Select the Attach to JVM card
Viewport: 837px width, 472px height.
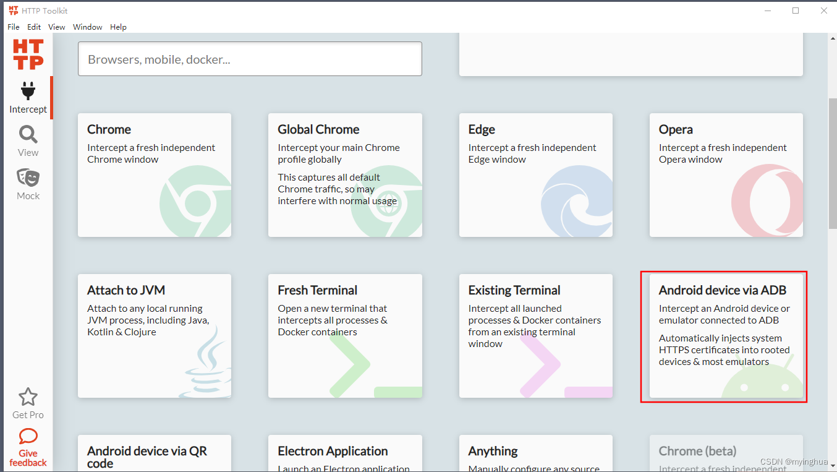(x=155, y=336)
